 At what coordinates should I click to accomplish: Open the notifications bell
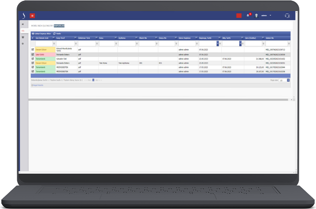(x=248, y=16)
